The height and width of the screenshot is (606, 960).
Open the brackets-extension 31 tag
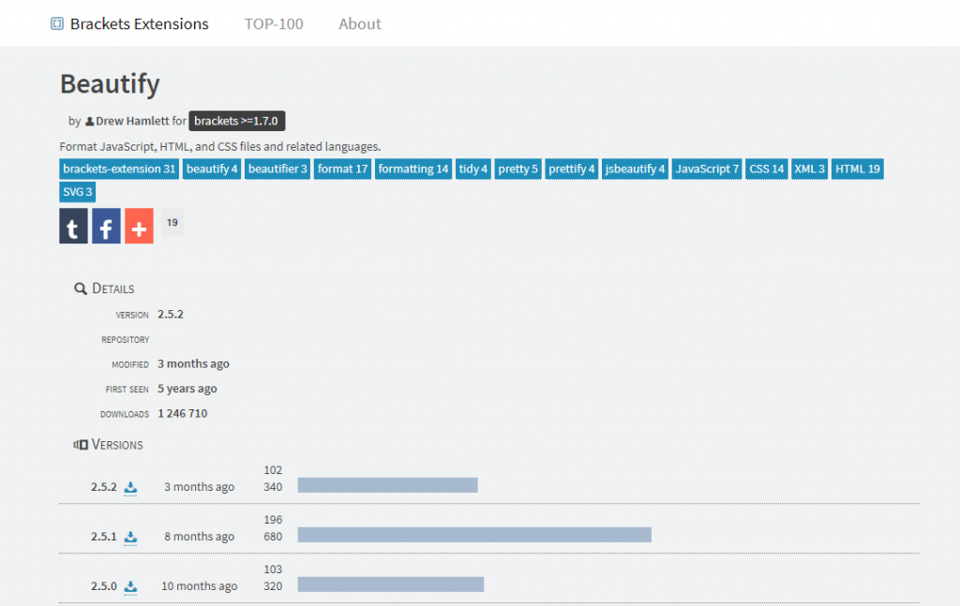point(118,169)
